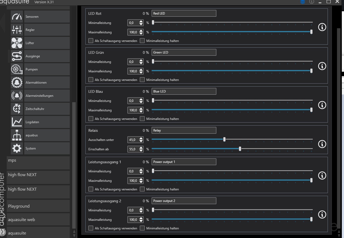Open the Pumpen pump icon

coord(17,69)
